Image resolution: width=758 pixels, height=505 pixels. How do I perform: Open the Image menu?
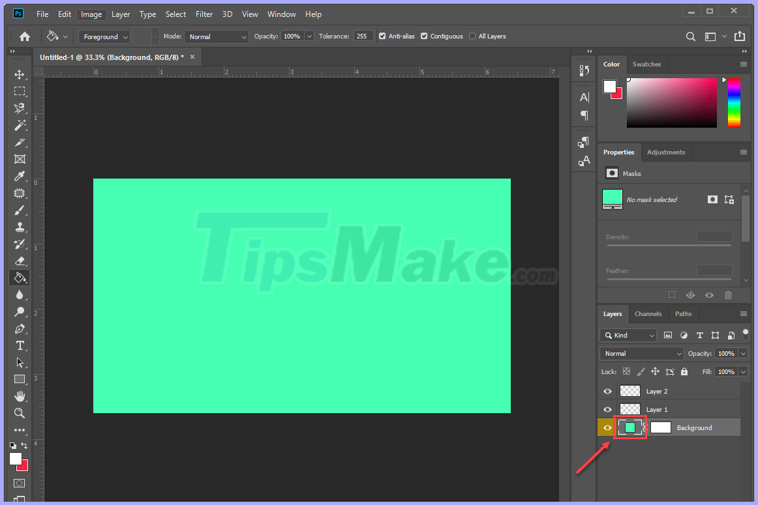(91, 14)
